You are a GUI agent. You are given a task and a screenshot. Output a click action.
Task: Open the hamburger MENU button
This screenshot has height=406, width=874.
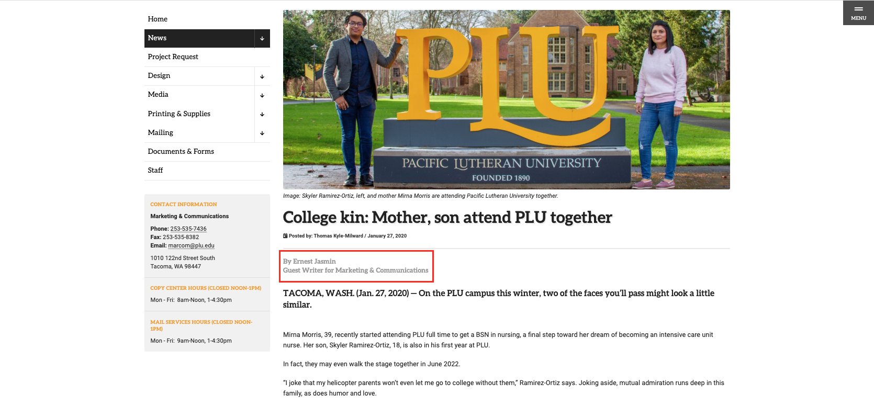click(858, 13)
